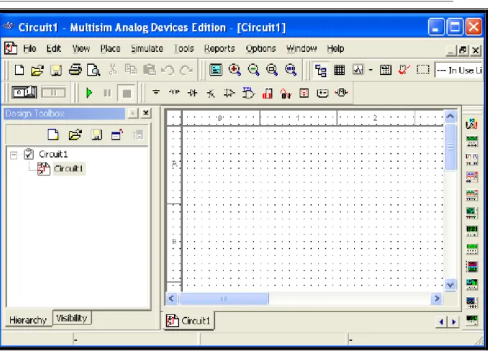This screenshot has height=351, width=488.
Task: Click the workspace vertical scrollbar down arrow
Action: [450, 285]
